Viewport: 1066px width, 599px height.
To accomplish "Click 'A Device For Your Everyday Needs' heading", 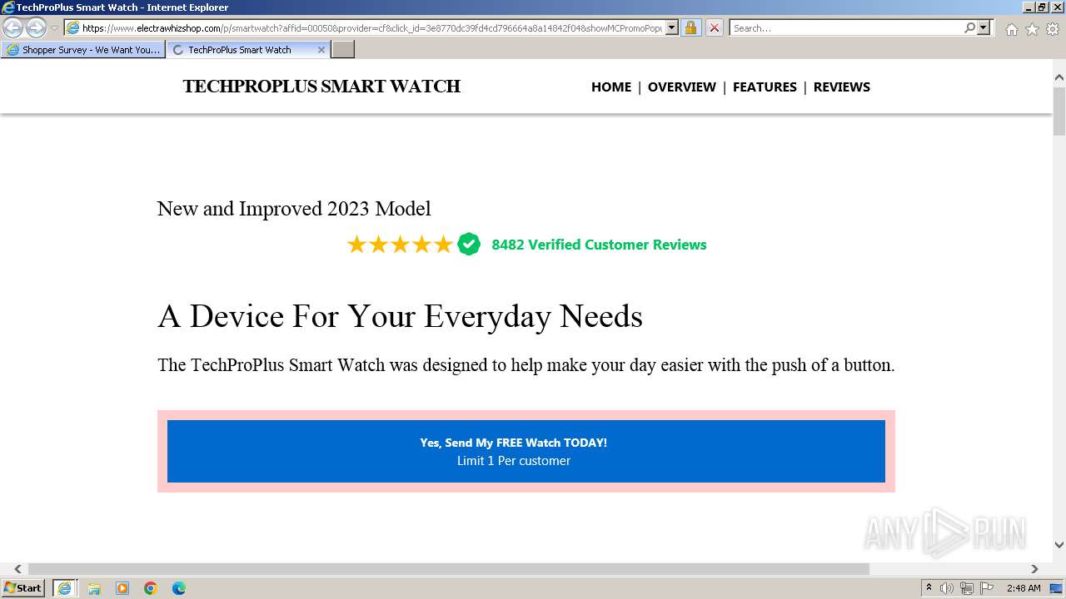I will point(400,317).
